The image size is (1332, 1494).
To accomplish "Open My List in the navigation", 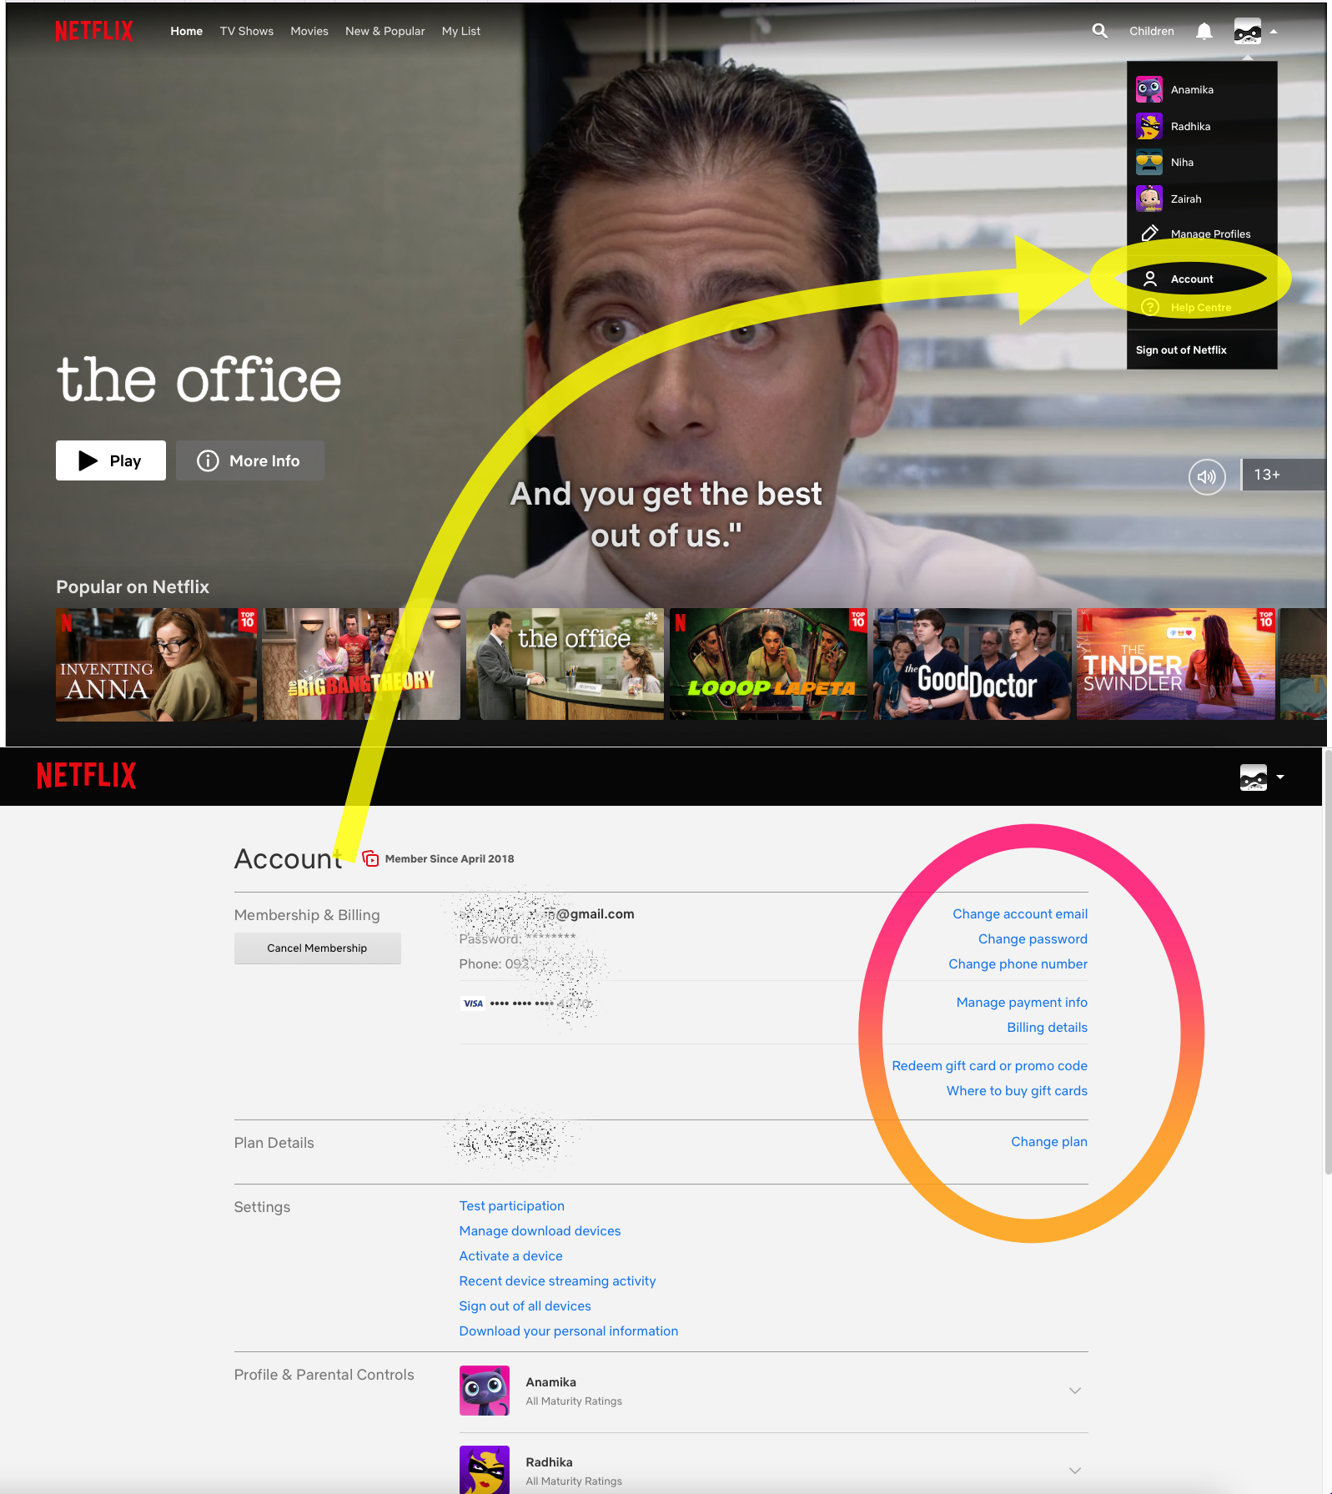I will click(x=461, y=31).
